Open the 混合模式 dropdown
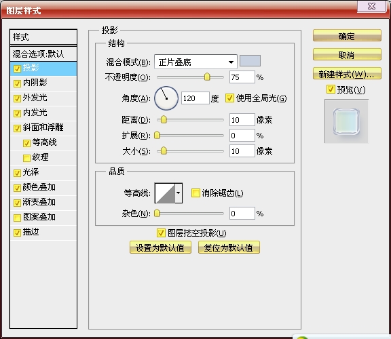This screenshot has height=339, width=391. [195, 62]
